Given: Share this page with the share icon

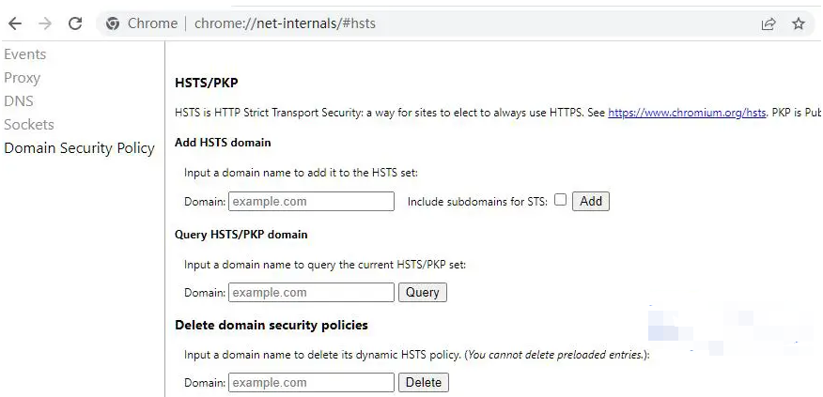Looking at the screenshot, I should click(x=769, y=23).
